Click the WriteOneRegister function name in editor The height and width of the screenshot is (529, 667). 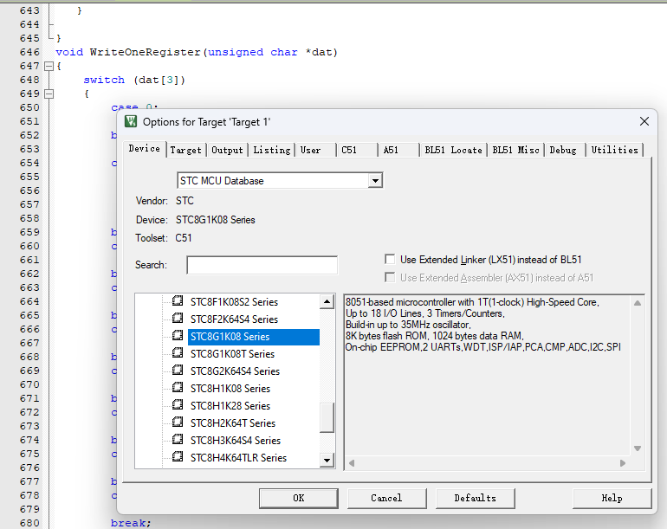coord(145,52)
